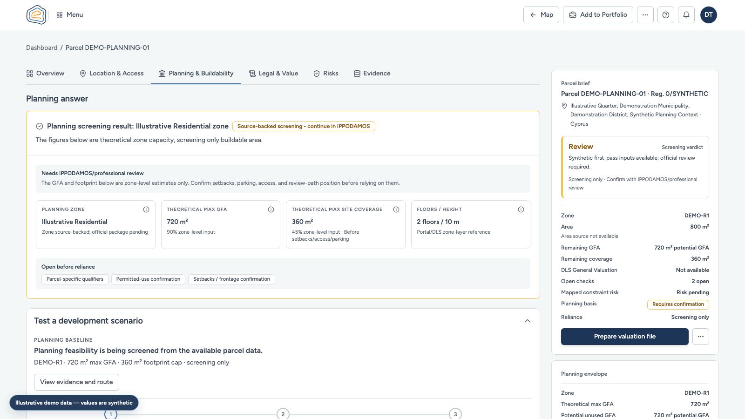The width and height of the screenshot is (745, 419).
Task: Click Setbacks / frontage confirmation chip
Action: click(231, 279)
